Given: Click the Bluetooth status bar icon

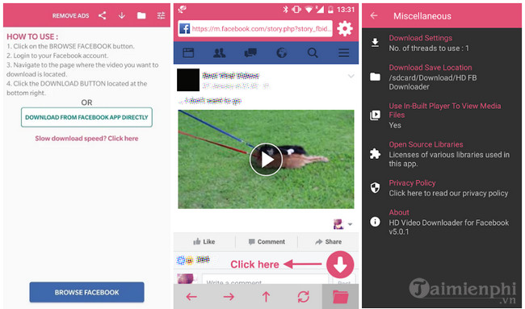Looking at the screenshot, I should 285,10.
